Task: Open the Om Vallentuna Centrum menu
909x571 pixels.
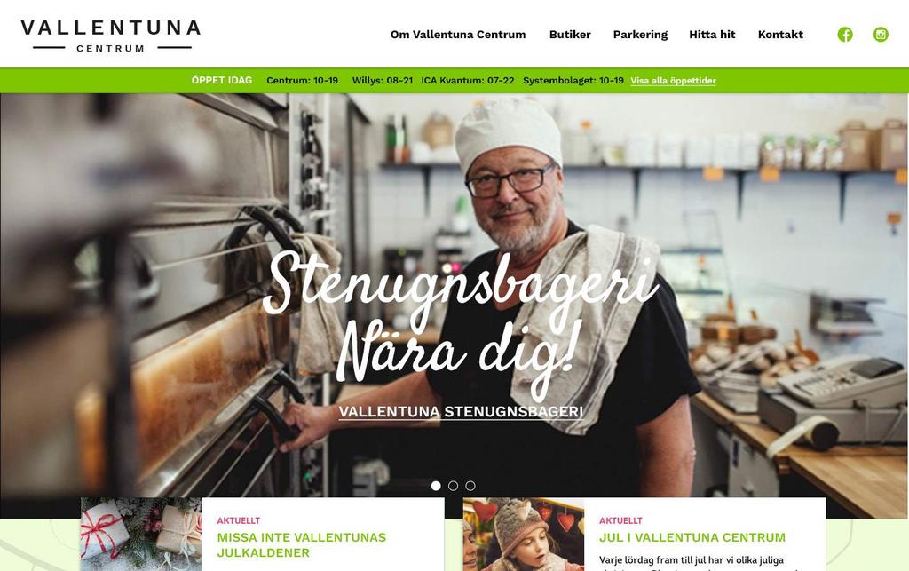Action: [458, 35]
